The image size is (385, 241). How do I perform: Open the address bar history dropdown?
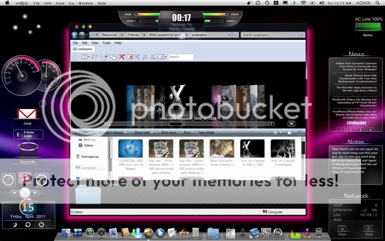coord(230,35)
